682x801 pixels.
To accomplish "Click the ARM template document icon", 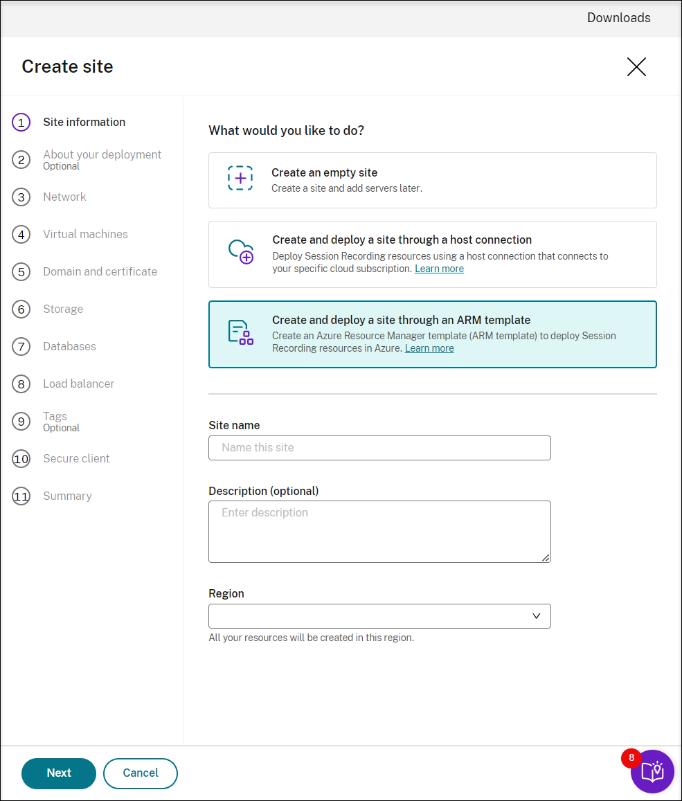I will [x=240, y=332].
